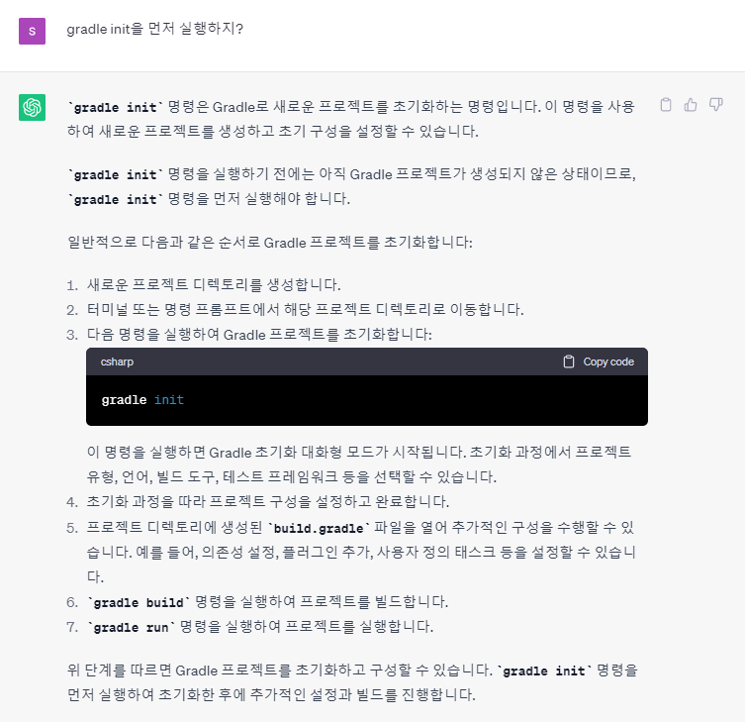Click the white gradle word in code block
This screenshot has width=745, height=722.
124,400
